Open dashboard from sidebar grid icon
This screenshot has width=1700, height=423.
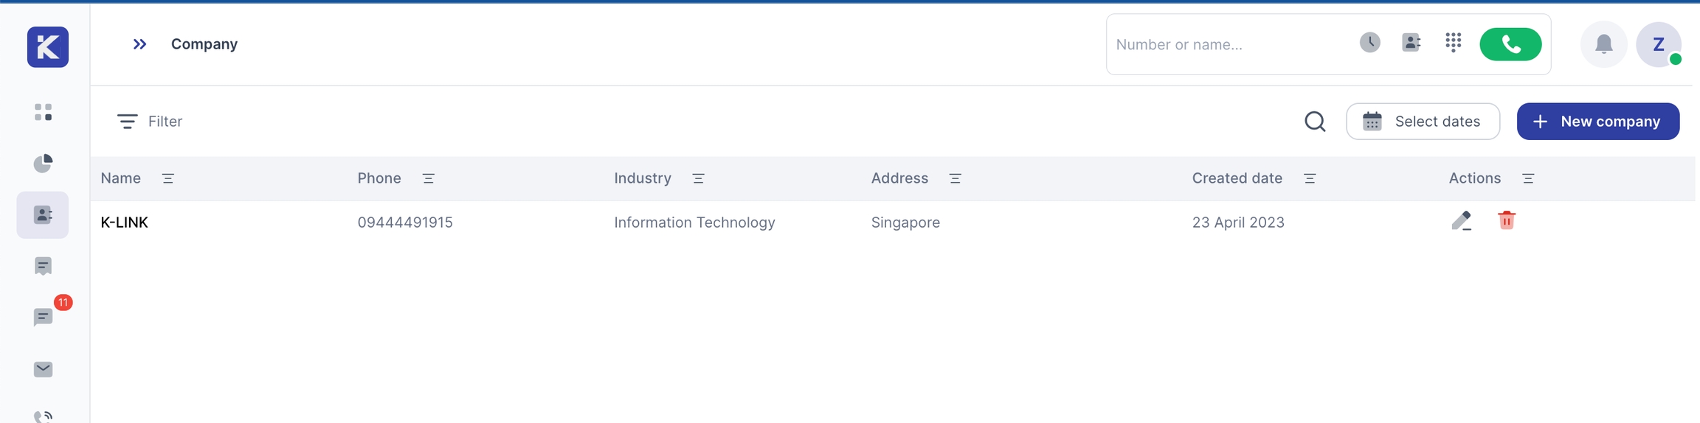tap(43, 112)
